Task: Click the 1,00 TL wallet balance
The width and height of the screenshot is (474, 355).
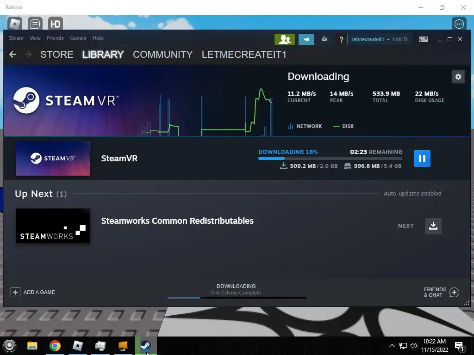Action: point(400,40)
